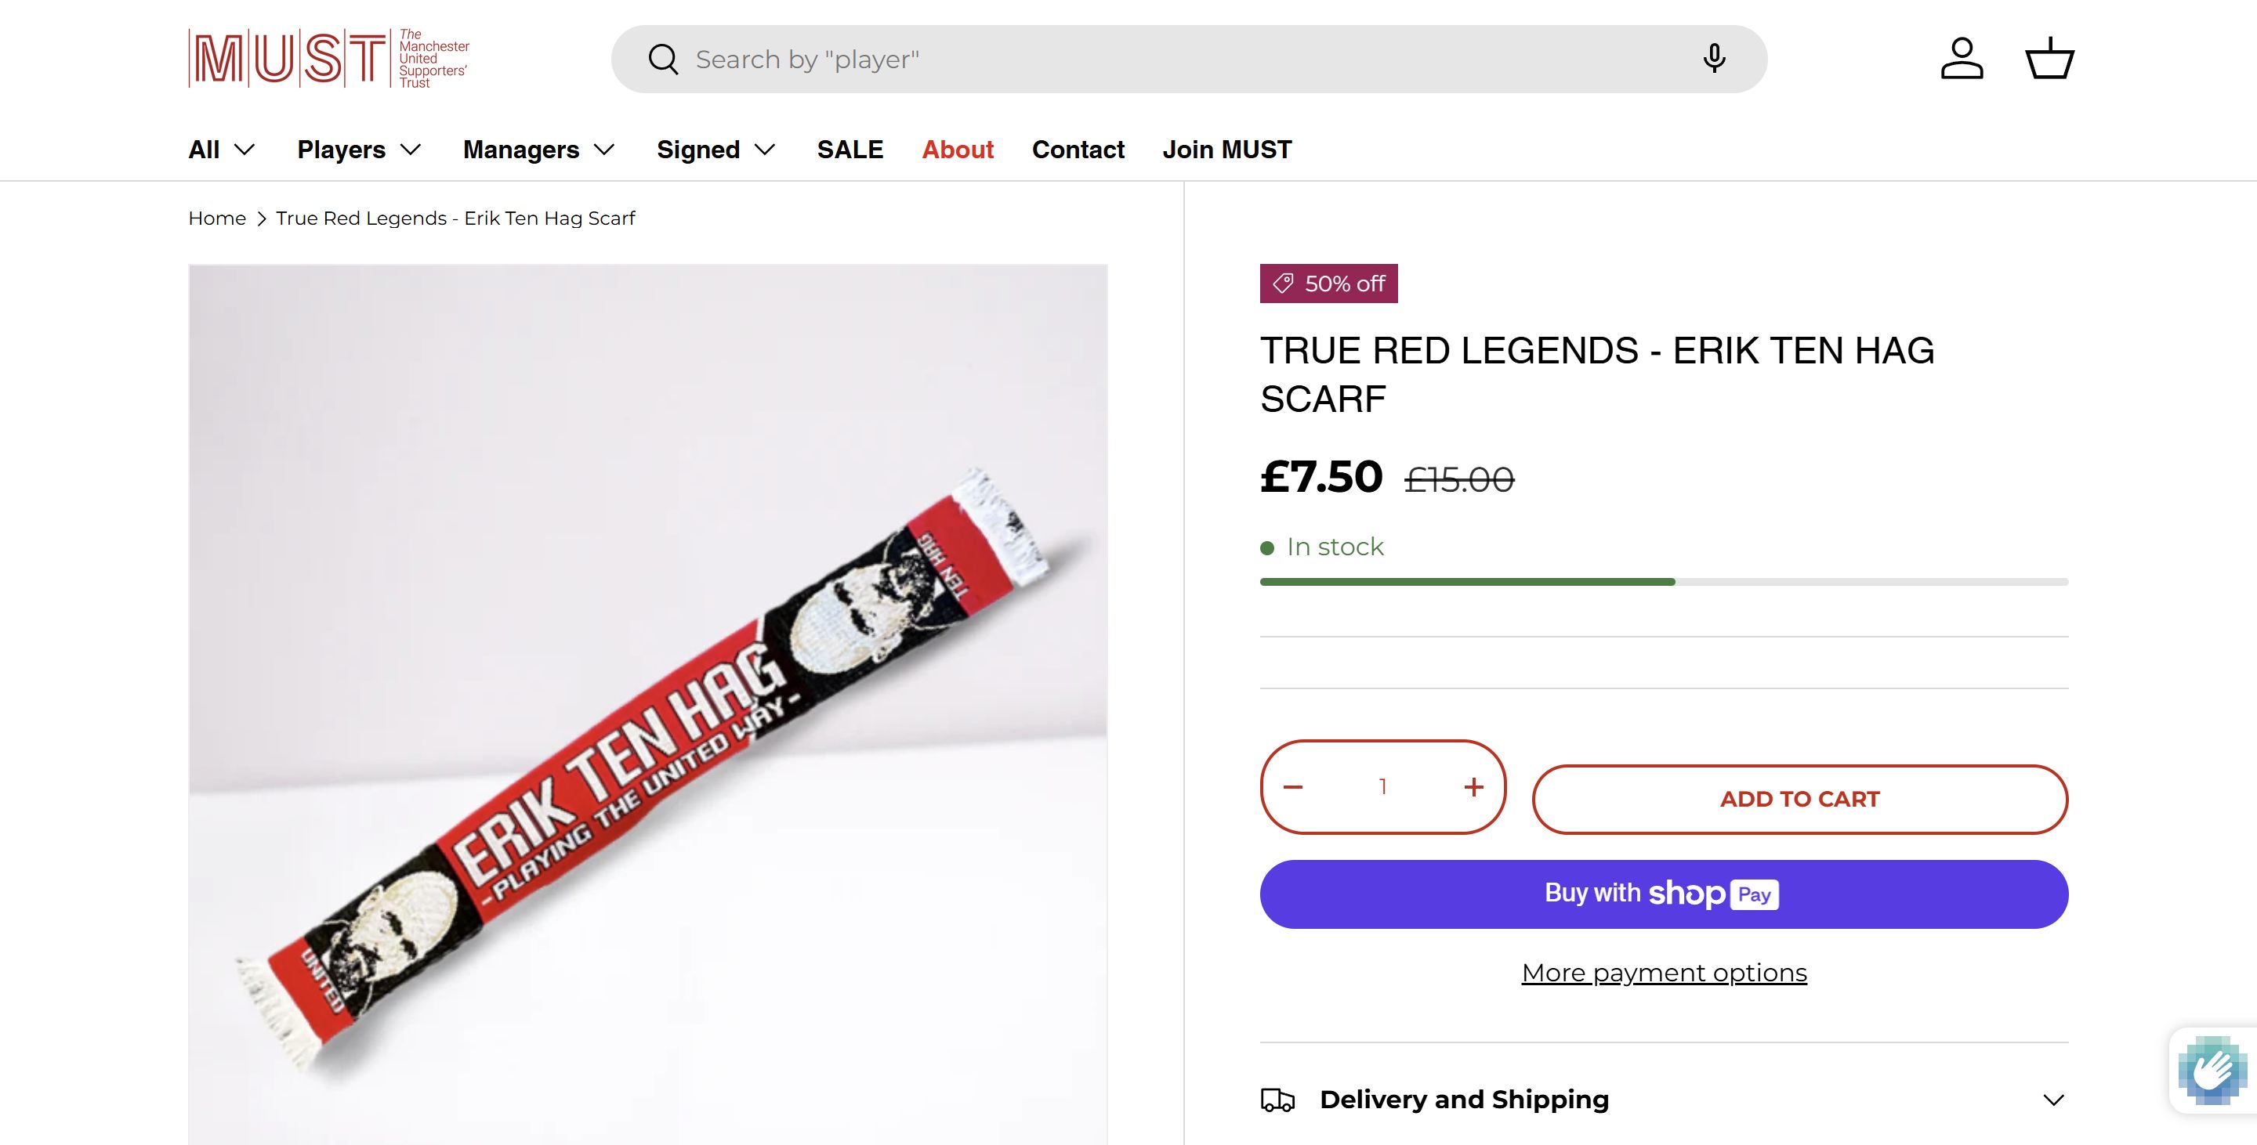Viewport: 2257px width, 1145px height.
Task: Click the MUST logo
Action: 328,59
